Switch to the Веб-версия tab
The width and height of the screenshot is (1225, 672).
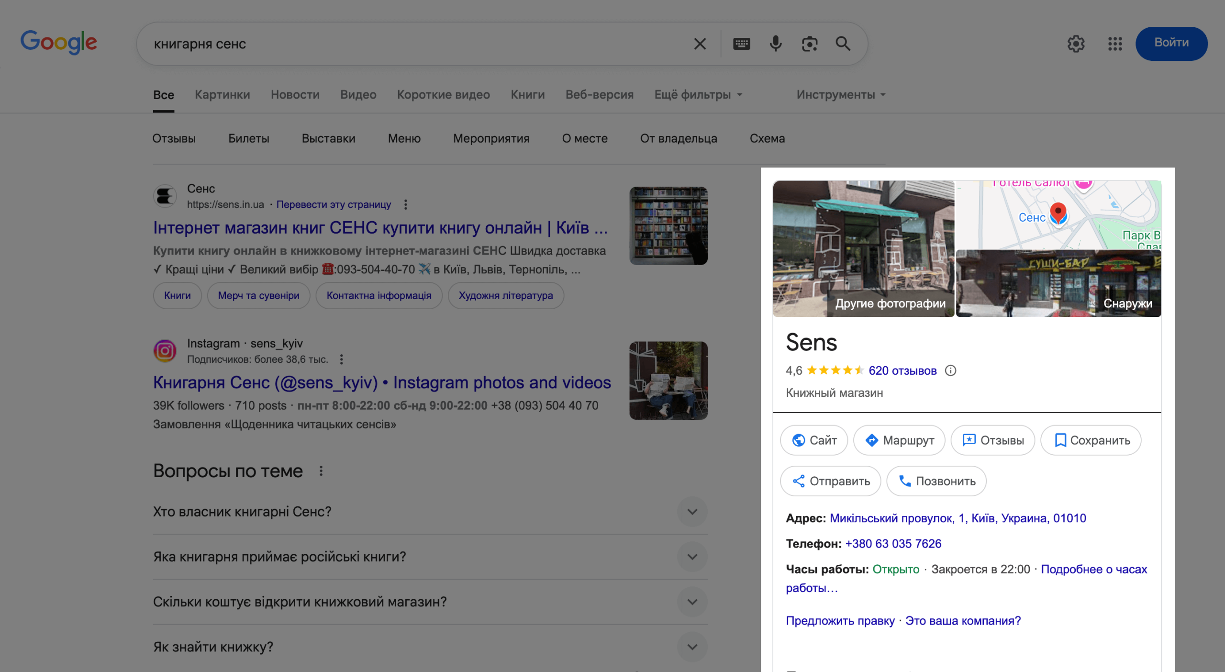click(600, 95)
